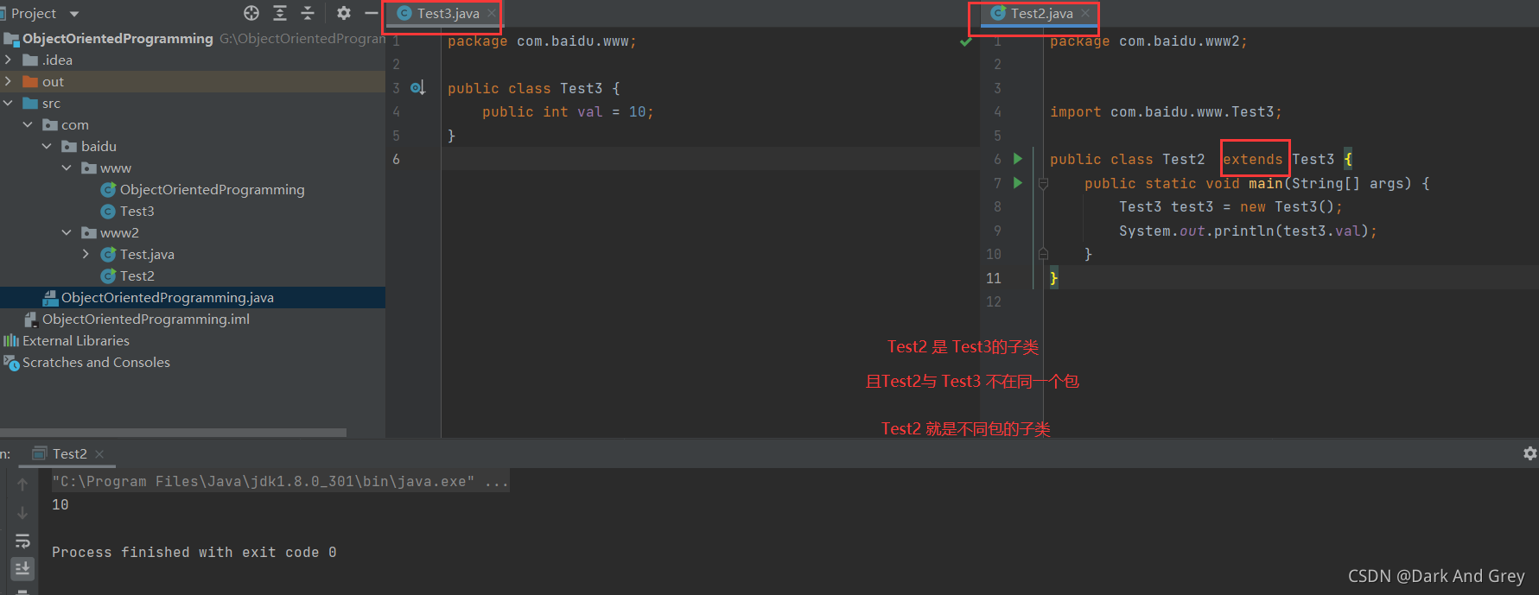Toggle the soft-wrap icon in the Run console
Viewport: 1539px width, 595px height.
(x=22, y=541)
